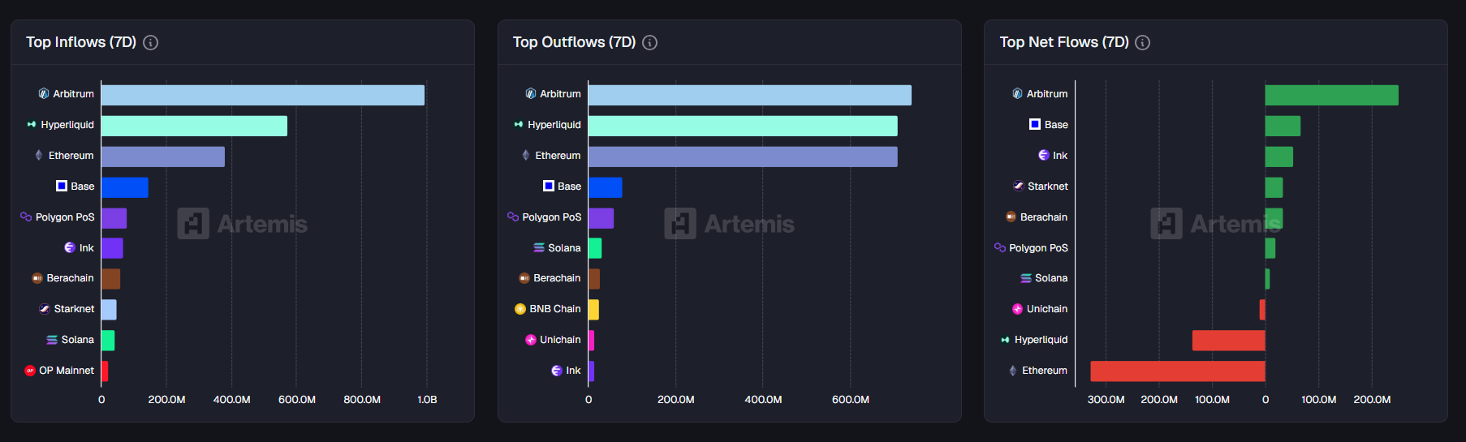Click the Polygon PoS icon in Top Net Flows
This screenshot has height=442, width=1466.
[x=1000, y=247]
